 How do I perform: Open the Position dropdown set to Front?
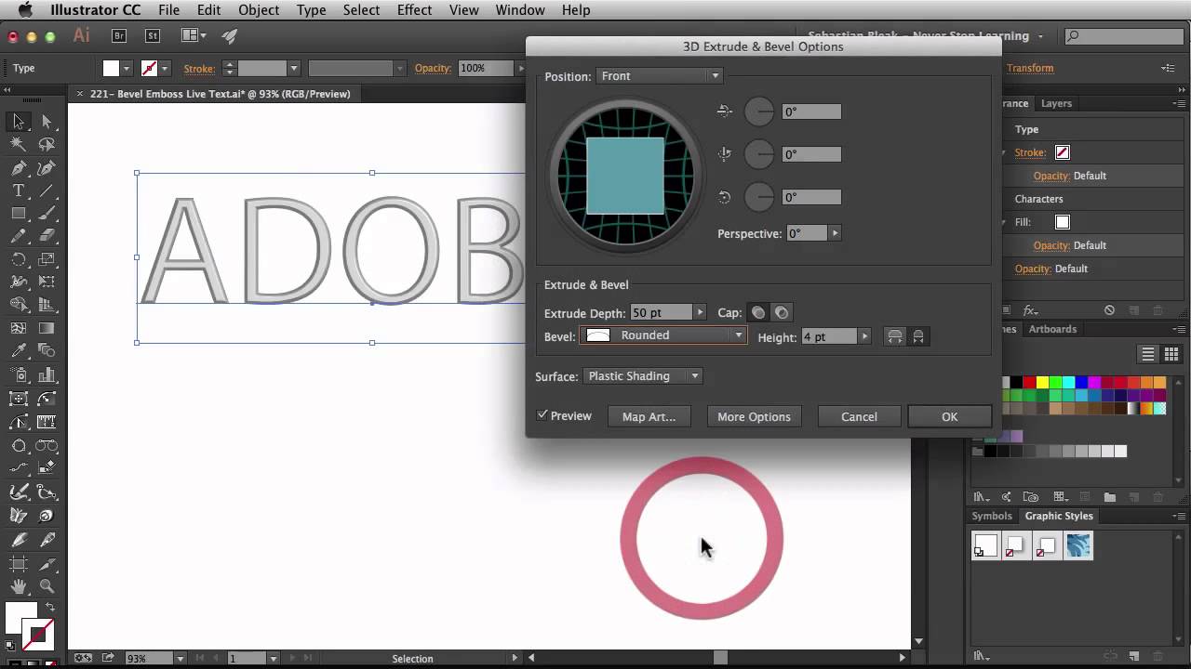coord(659,76)
